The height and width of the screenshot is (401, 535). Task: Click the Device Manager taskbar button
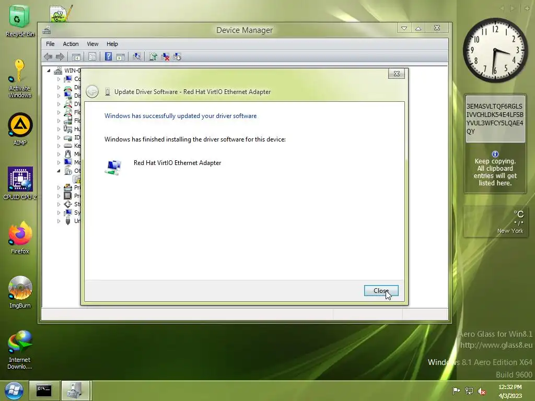(75, 391)
